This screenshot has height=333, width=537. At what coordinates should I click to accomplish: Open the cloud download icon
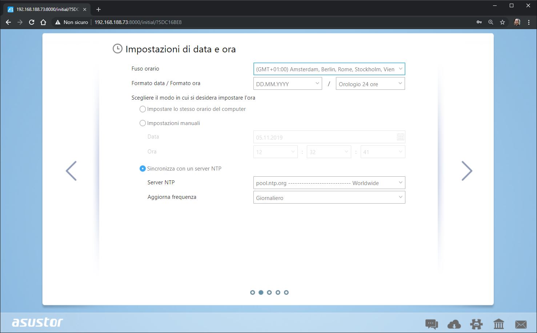pos(454,324)
